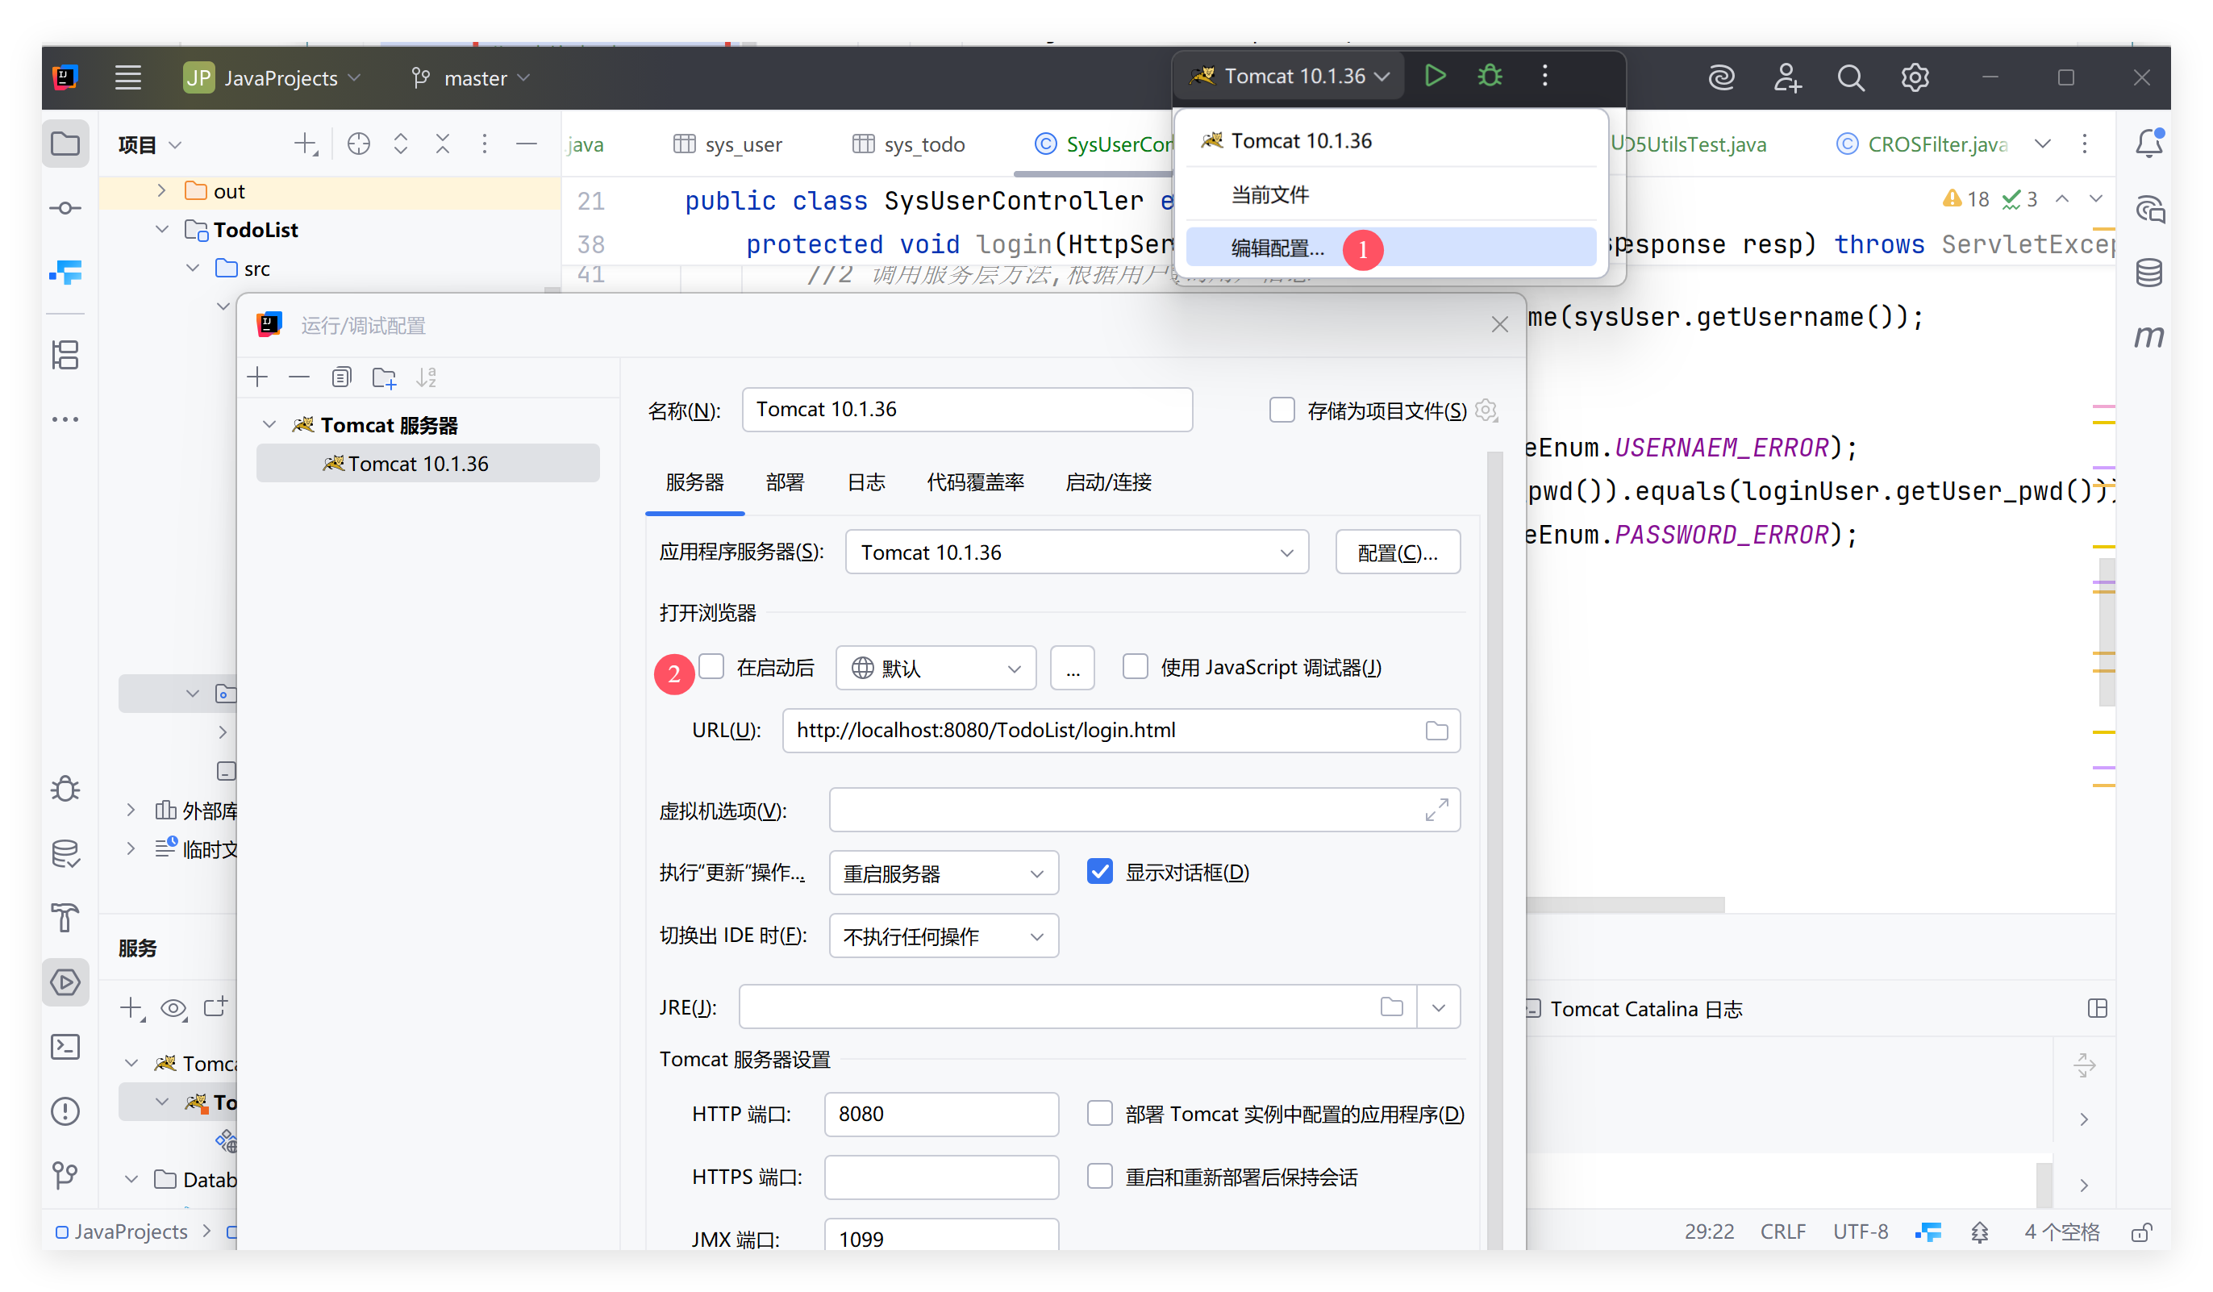Open Search Everywhere magnifier
The height and width of the screenshot is (1292, 2213).
point(1851,77)
